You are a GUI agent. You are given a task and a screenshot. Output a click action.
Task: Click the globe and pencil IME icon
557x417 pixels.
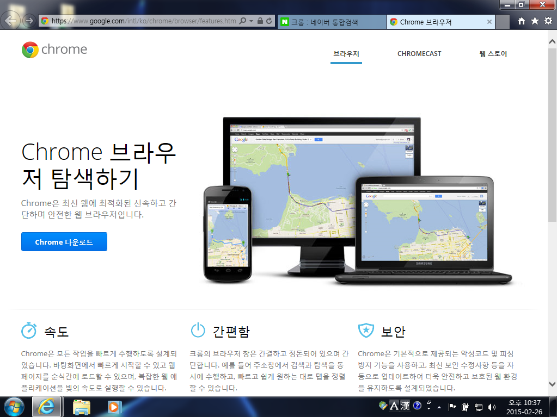pos(383,405)
